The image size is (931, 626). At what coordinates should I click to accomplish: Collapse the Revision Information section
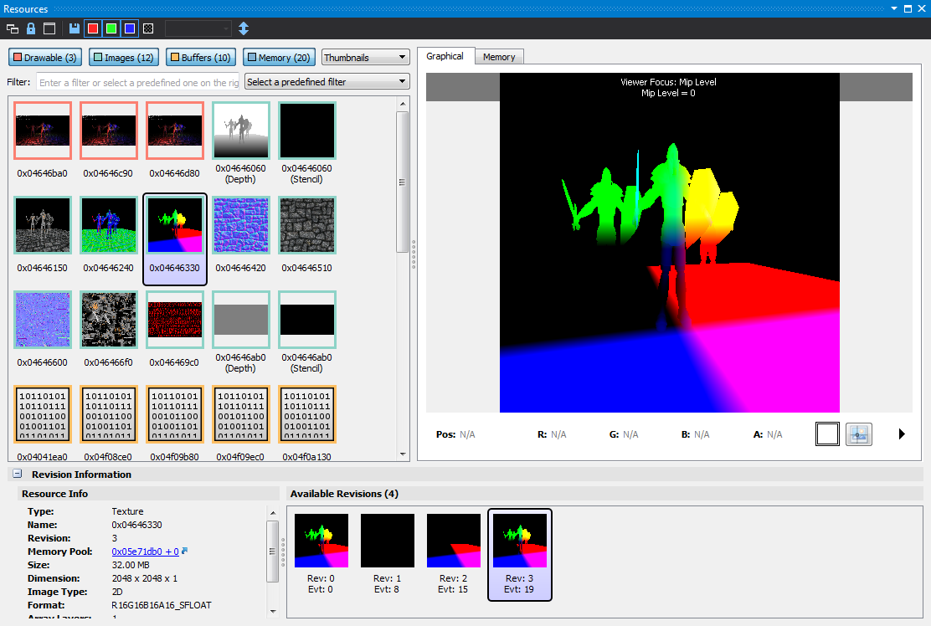point(17,475)
